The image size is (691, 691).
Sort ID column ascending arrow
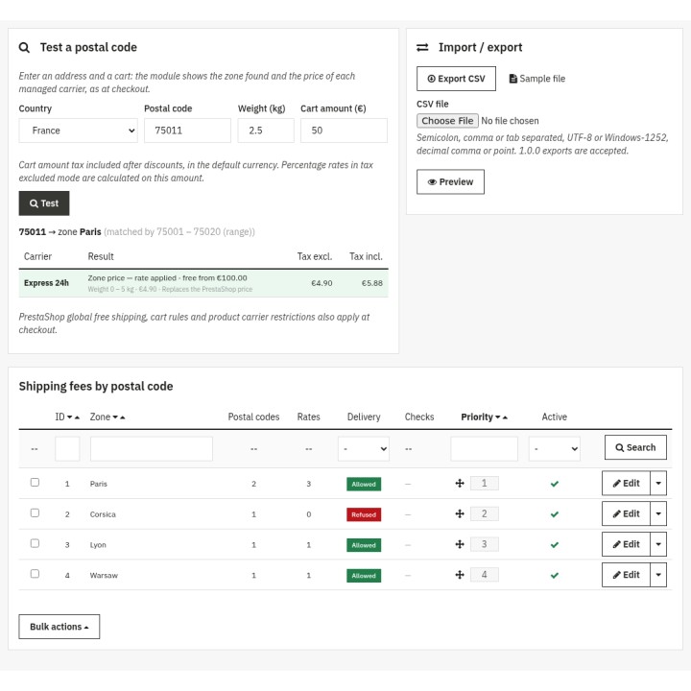77,417
